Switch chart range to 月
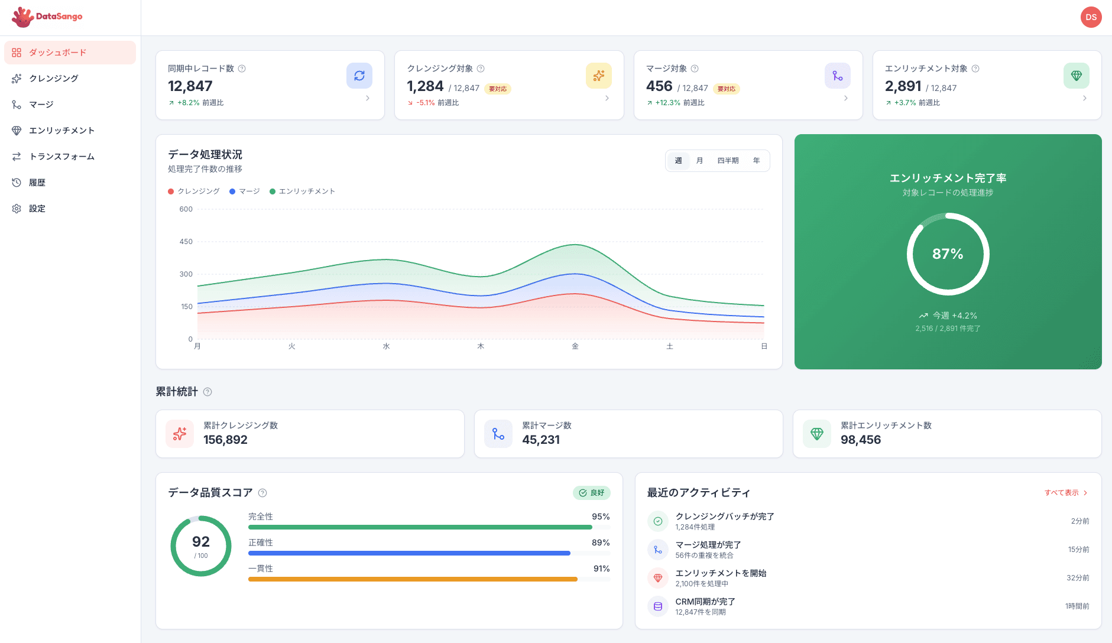 (x=699, y=160)
